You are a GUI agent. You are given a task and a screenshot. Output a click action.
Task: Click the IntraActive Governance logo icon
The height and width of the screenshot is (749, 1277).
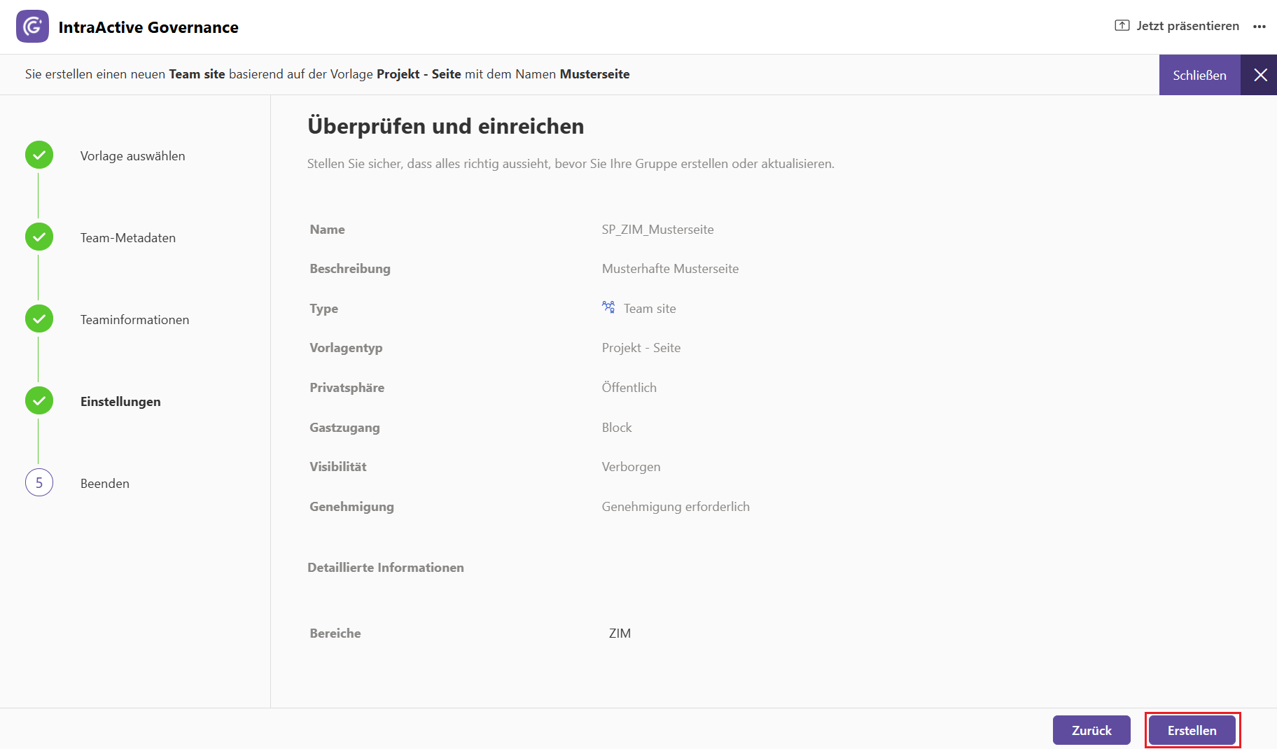tap(32, 27)
